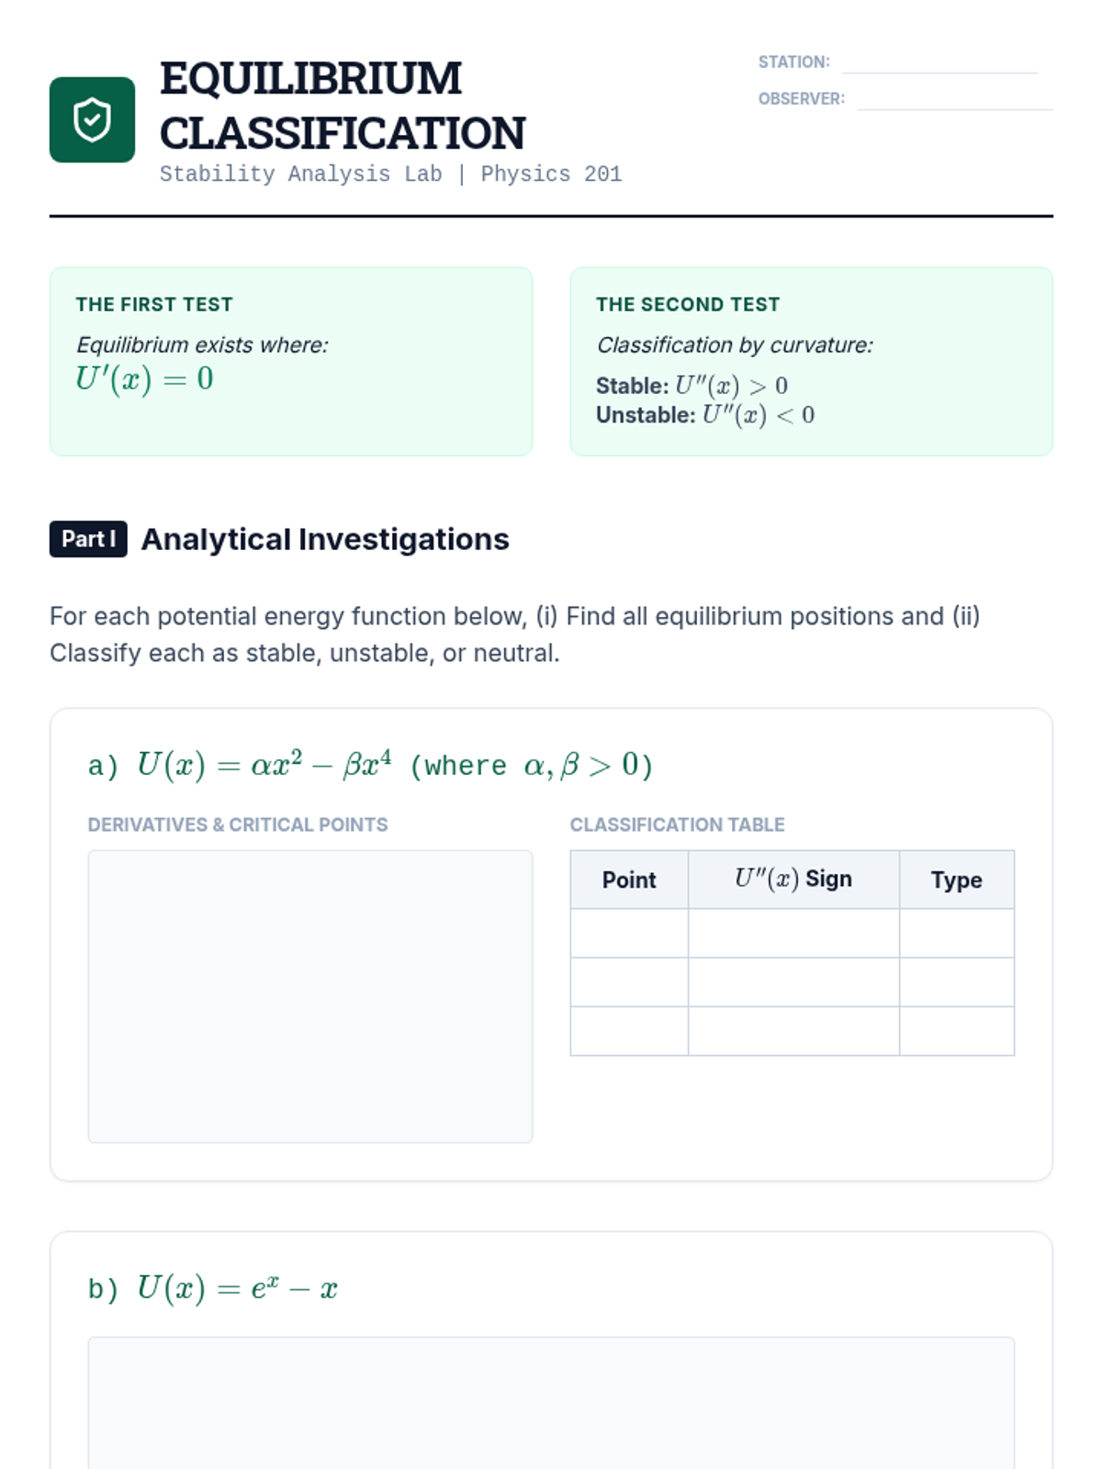Click The First Test card heading
The height and width of the screenshot is (1469, 1102).
tap(154, 305)
